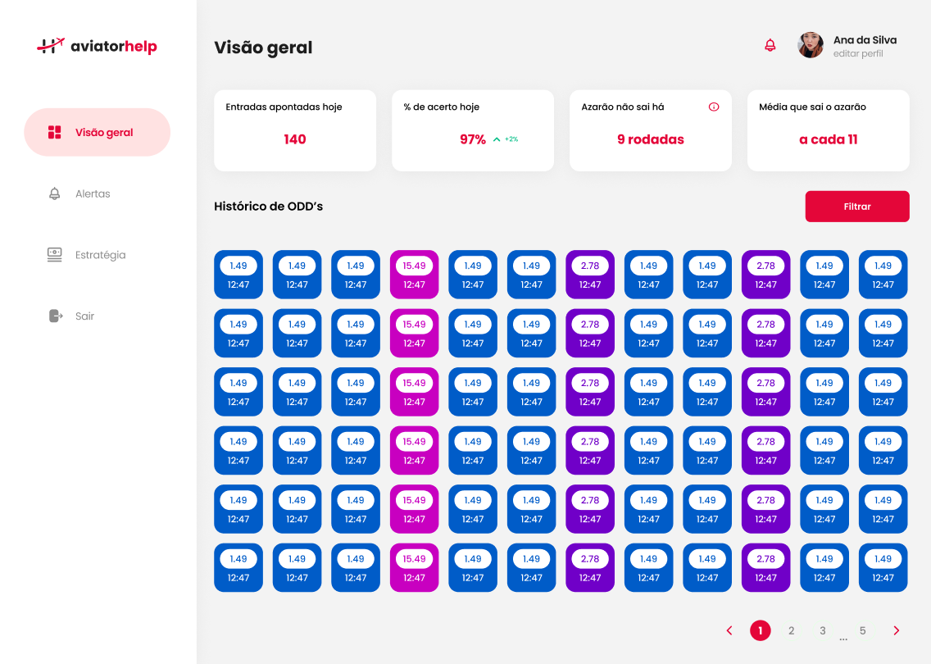The width and height of the screenshot is (931, 664).
Task: Click the pagination ellipsis for more pages
Action: [x=843, y=638]
